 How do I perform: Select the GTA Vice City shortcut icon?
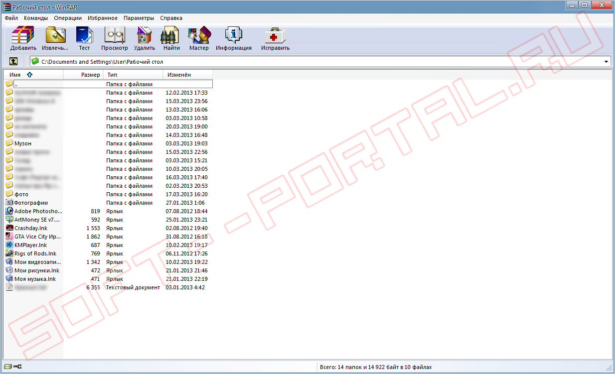pyautogui.click(x=9, y=237)
